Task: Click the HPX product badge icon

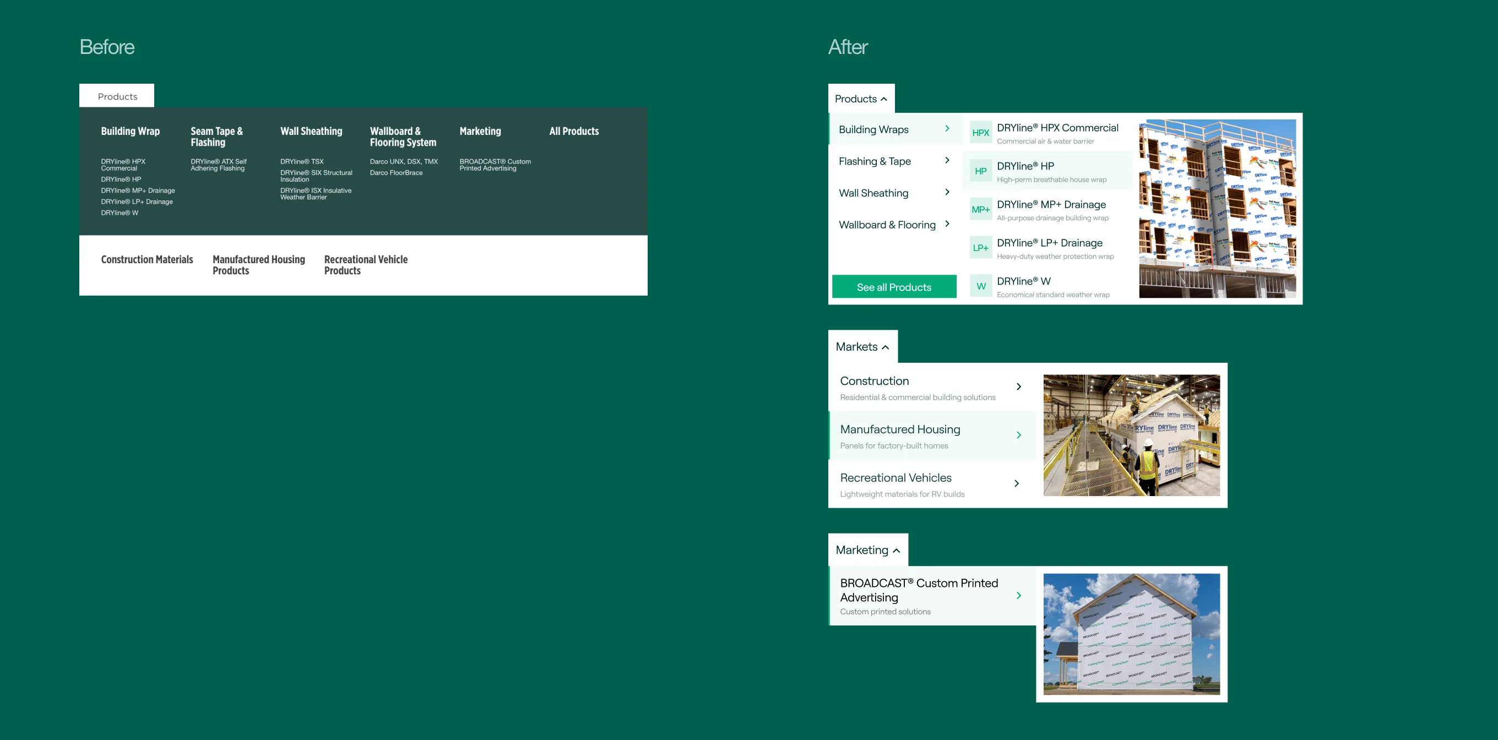Action: click(980, 133)
